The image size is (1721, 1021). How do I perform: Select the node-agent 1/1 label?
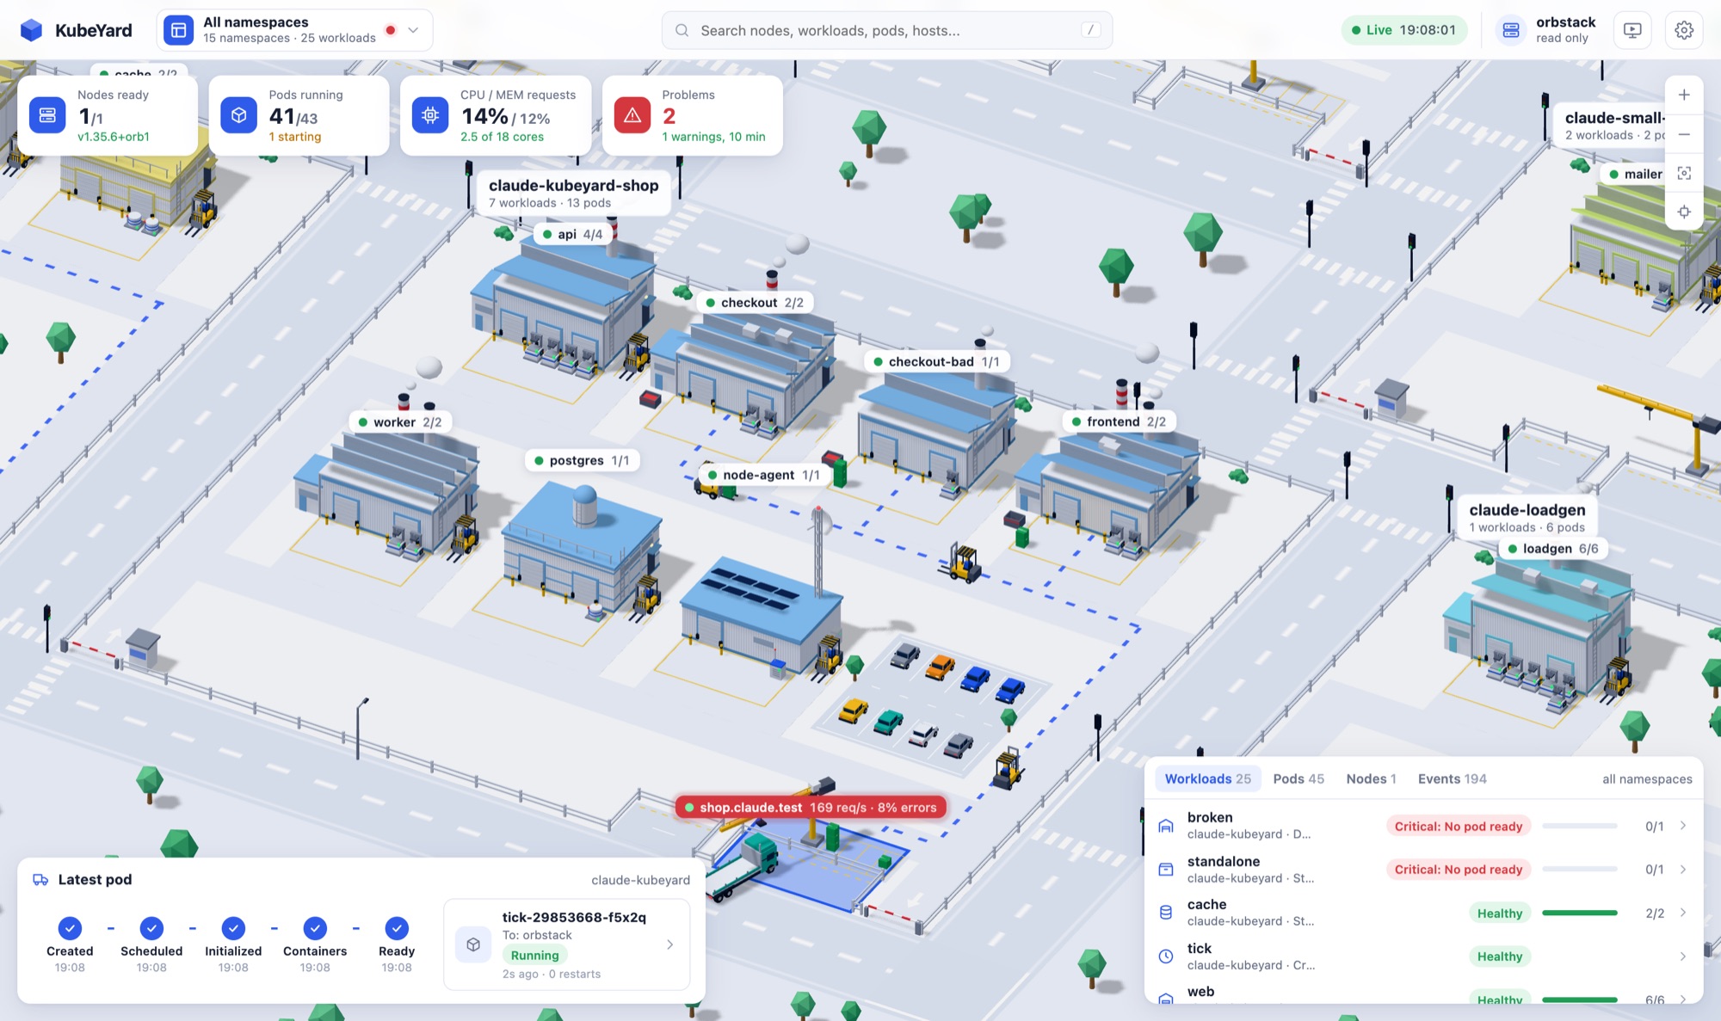coord(763,475)
